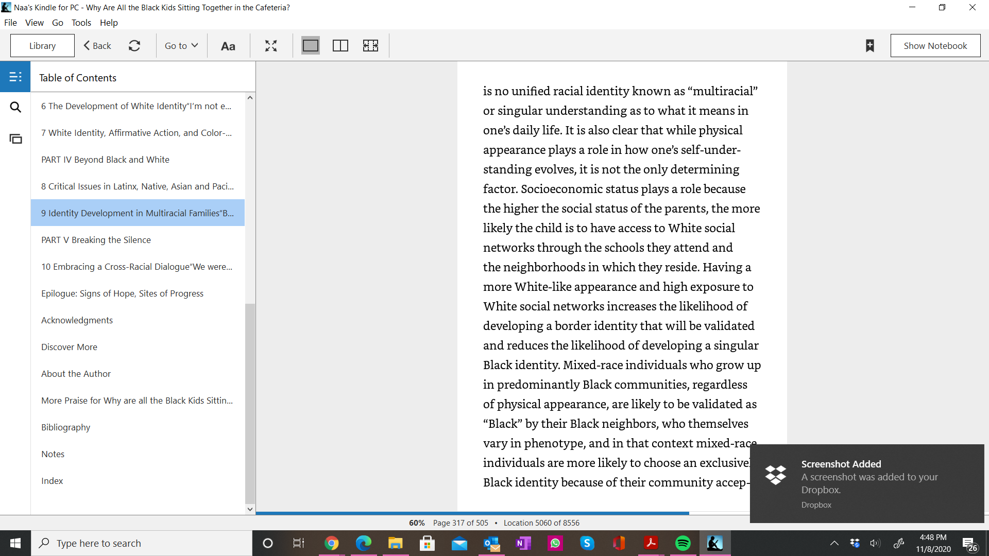Image resolution: width=989 pixels, height=556 pixels.
Task: Select two column page layout
Action: coord(340,46)
